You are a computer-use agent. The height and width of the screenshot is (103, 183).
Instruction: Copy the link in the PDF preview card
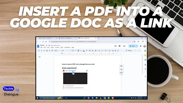pyautogui.click(x=87, y=71)
